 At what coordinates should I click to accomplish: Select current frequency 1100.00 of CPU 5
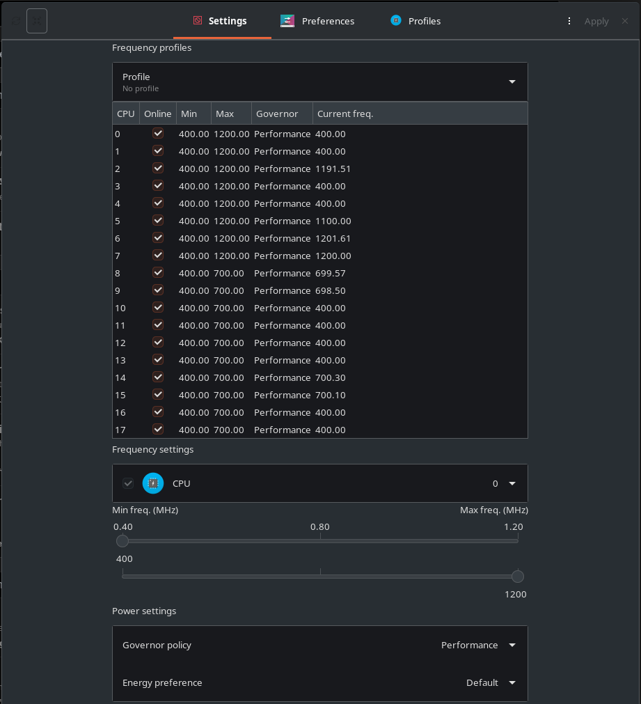333,221
